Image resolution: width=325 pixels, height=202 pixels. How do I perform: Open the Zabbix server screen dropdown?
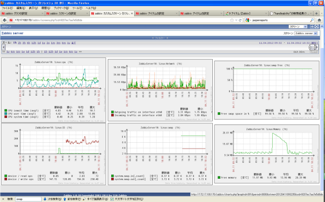[x=306, y=33]
